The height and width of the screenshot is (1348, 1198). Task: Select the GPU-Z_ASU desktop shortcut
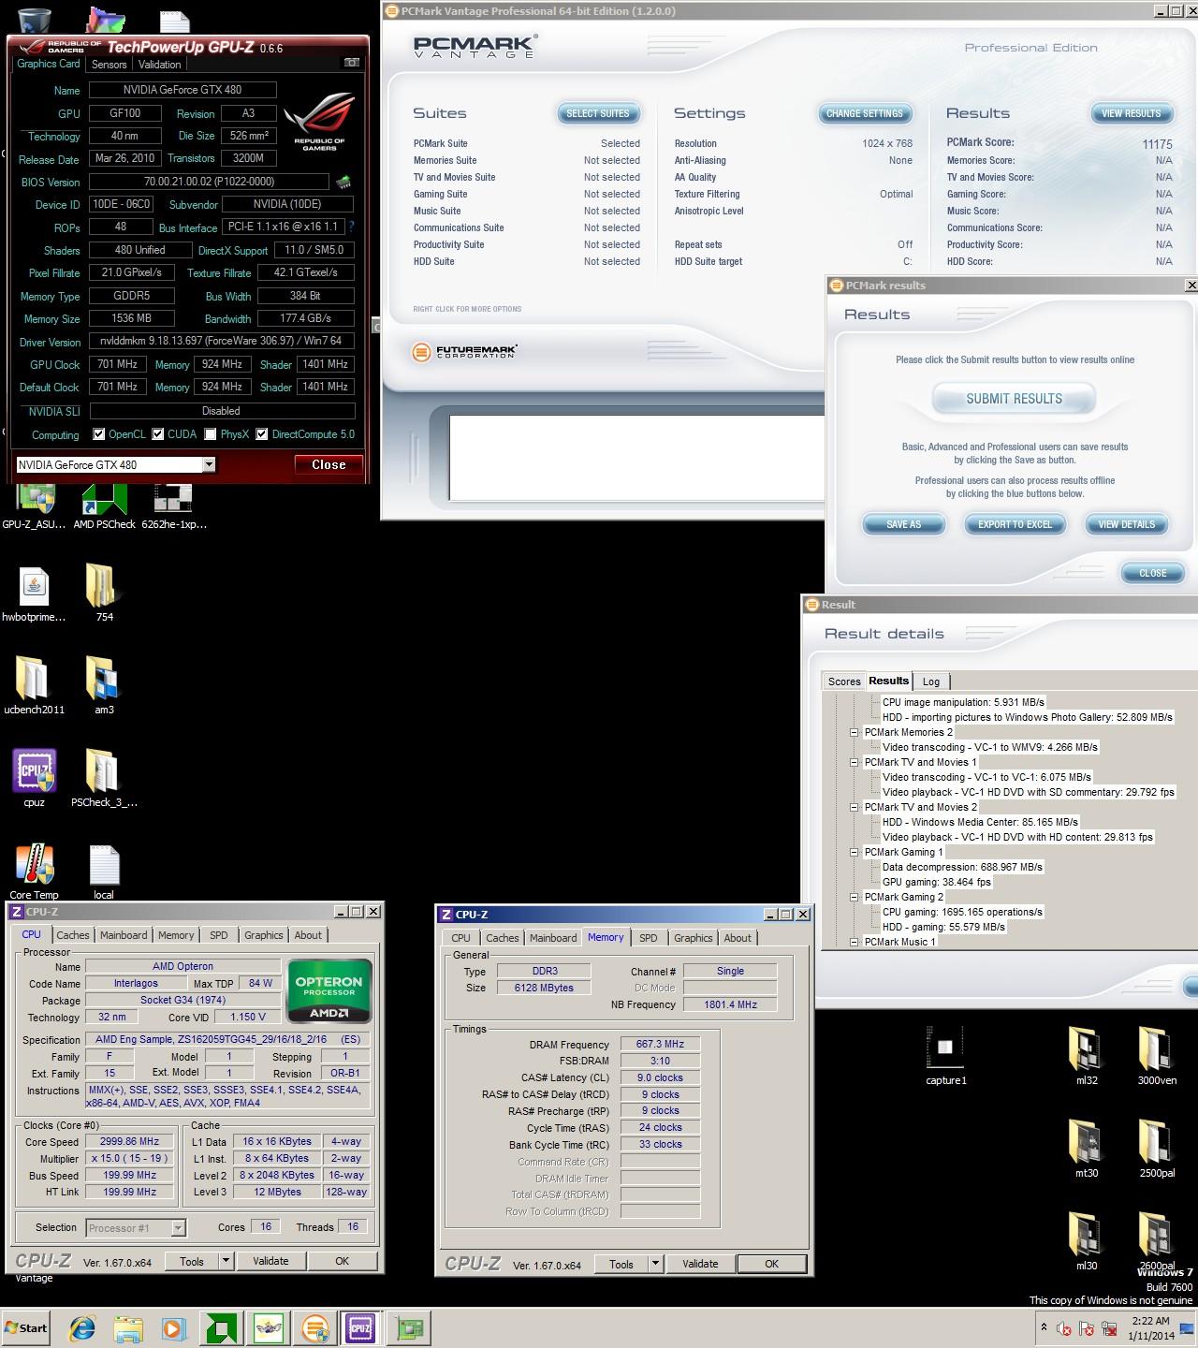click(x=34, y=505)
